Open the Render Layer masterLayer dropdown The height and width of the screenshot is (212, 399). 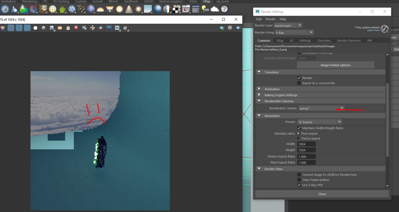pos(288,25)
